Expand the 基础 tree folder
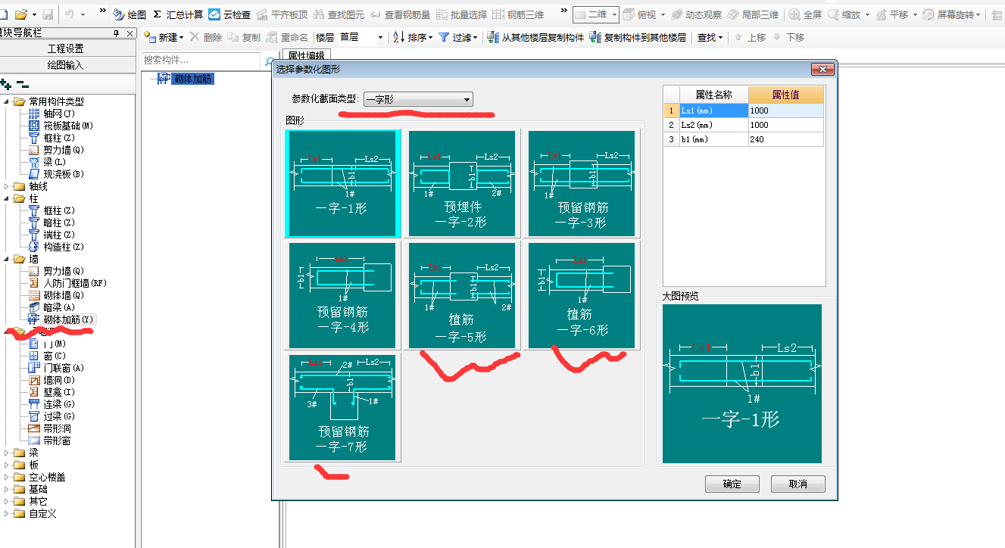This screenshot has width=1005, height=548. tap(8, 489)
